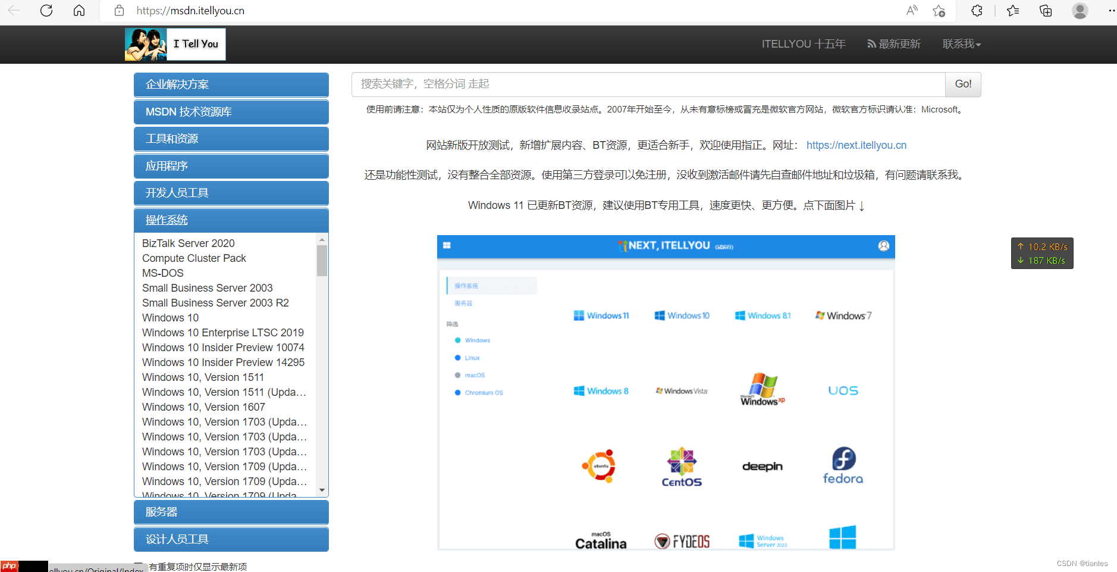Select Windows 10, Version 1607

click(203, 407)
